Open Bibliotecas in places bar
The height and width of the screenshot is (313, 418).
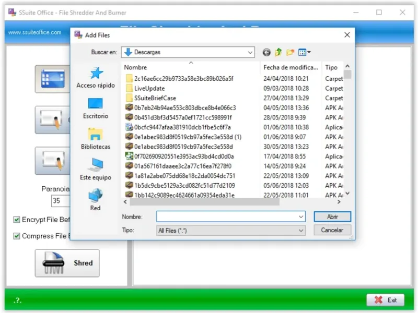96,139
